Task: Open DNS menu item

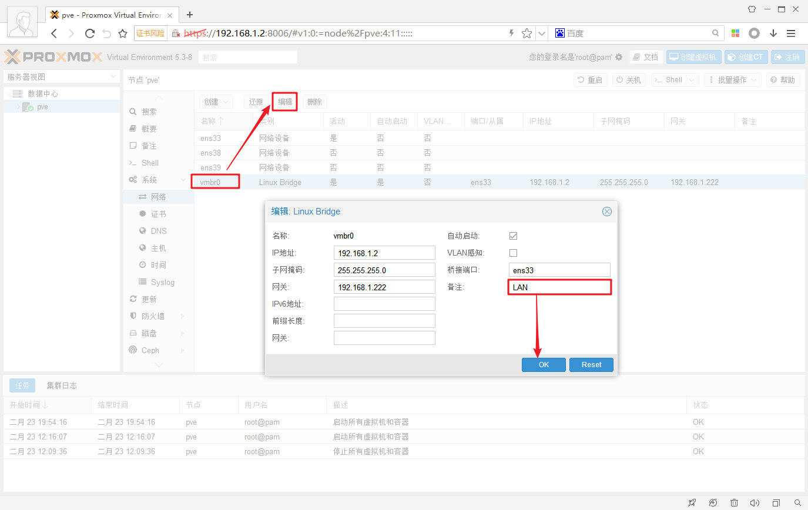Action: click(158, 231)
